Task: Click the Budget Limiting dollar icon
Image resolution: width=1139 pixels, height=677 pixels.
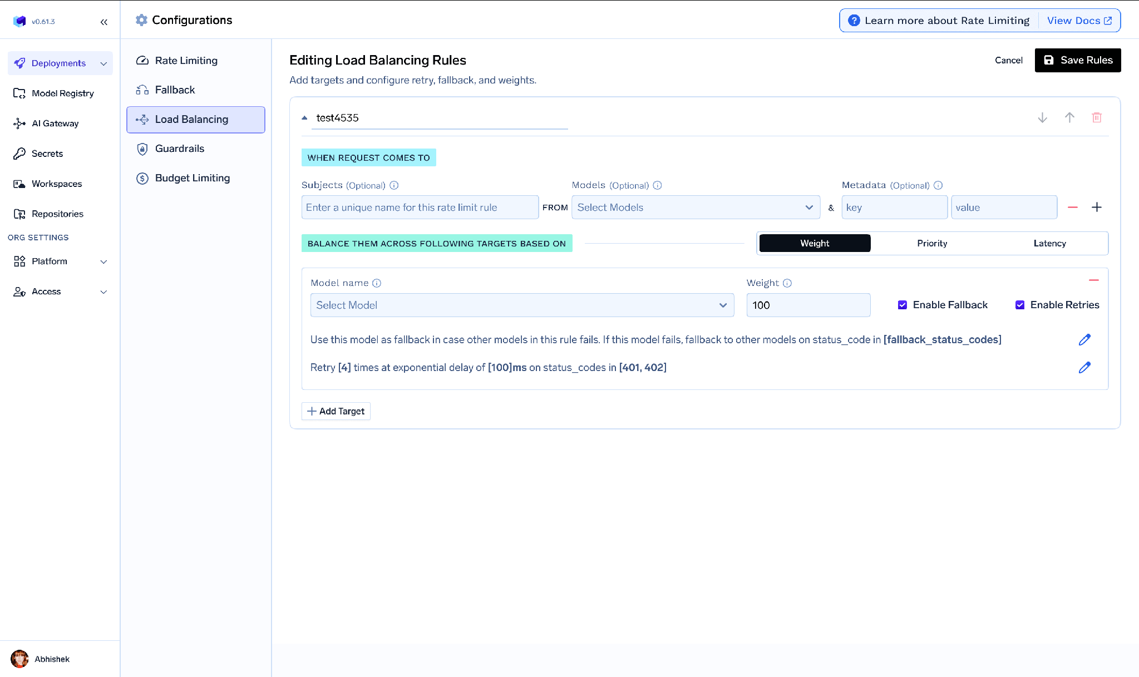Action: 142,178
